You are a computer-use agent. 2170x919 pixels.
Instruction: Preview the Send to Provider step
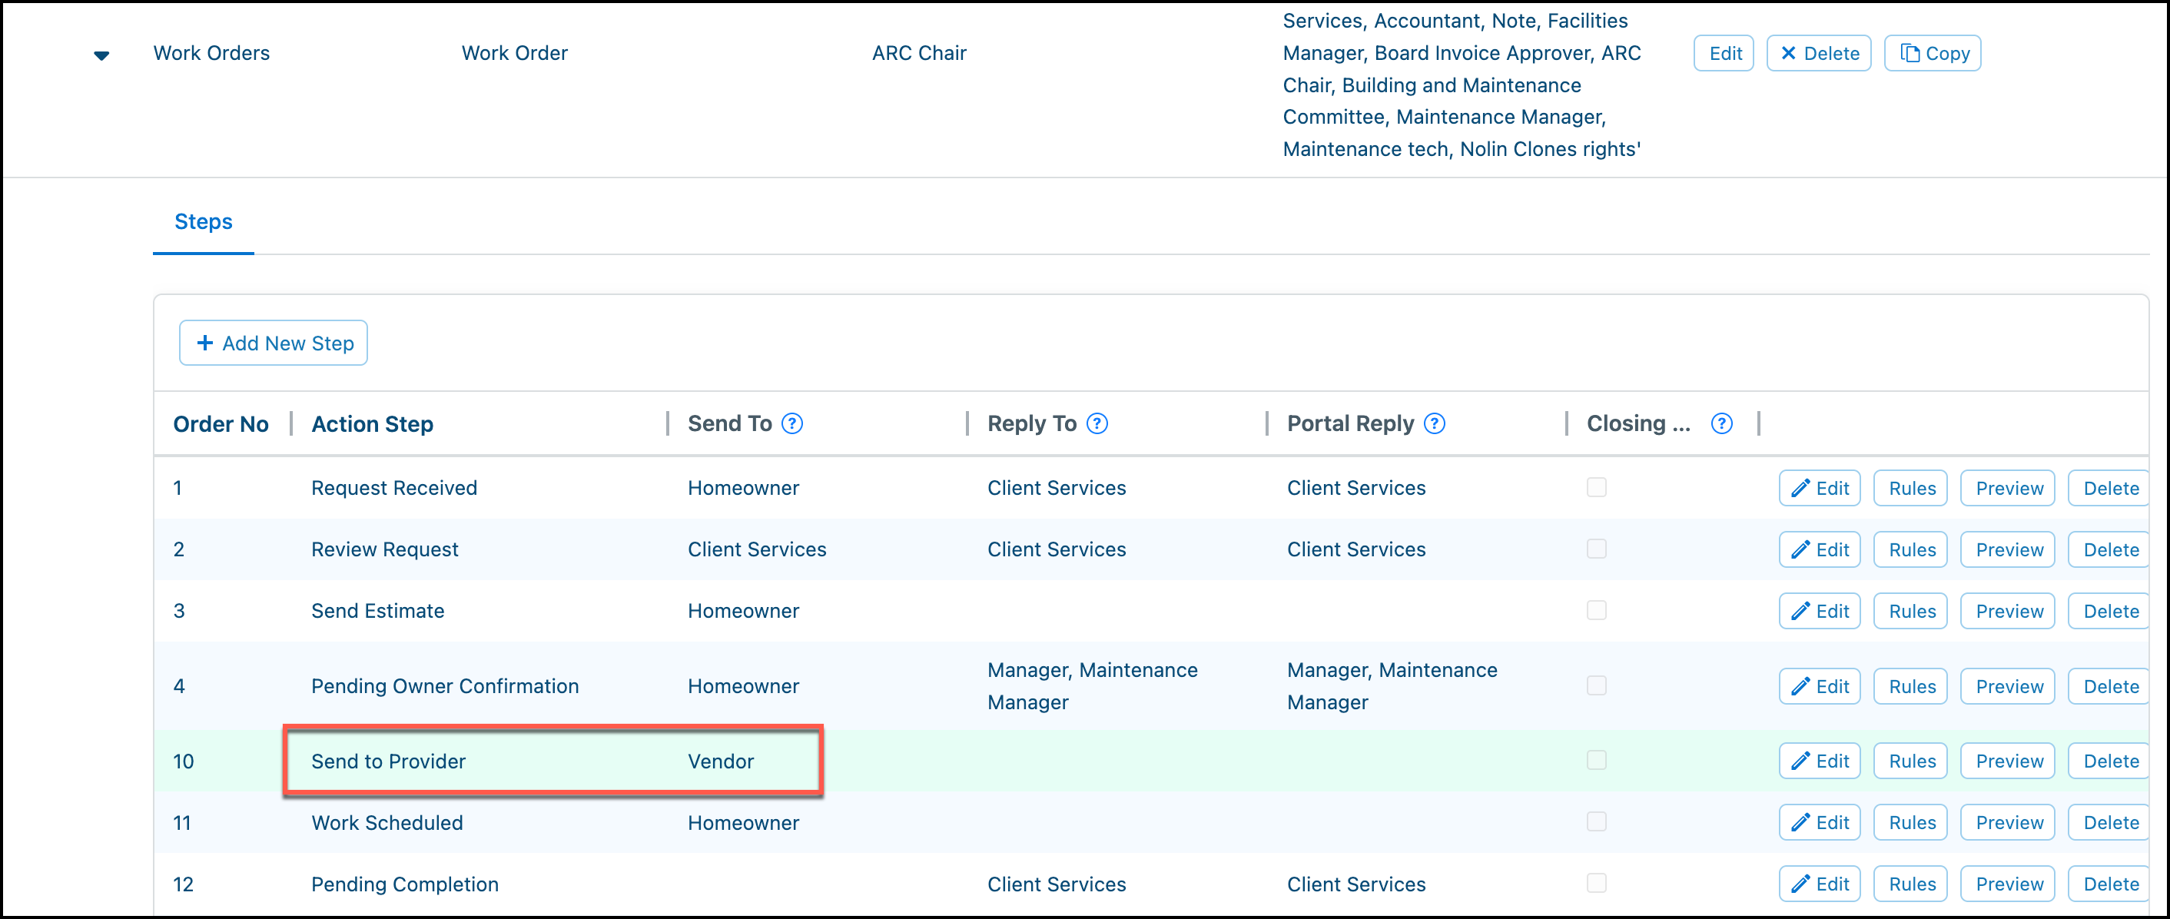[x=2009, y=761]
